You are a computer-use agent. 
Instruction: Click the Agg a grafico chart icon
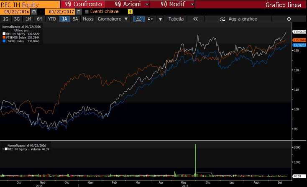[223, 19]
